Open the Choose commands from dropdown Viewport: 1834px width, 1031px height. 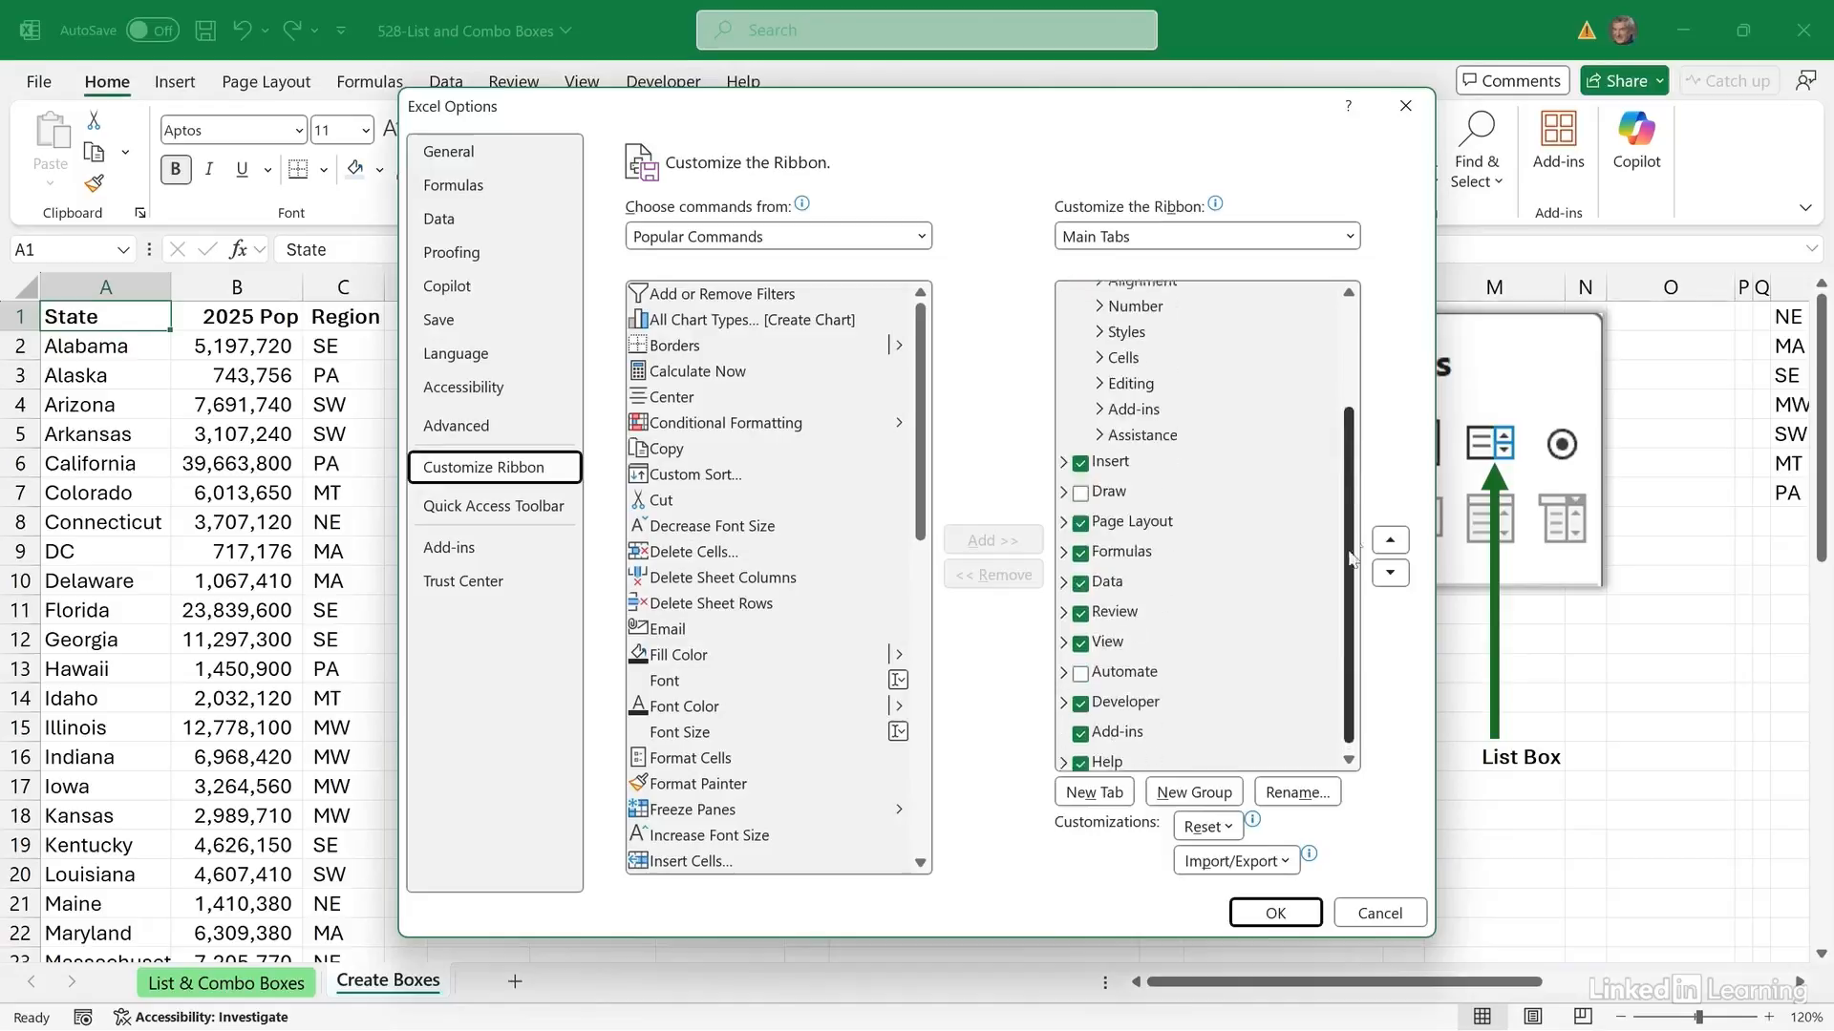click(x=778, y=237)
